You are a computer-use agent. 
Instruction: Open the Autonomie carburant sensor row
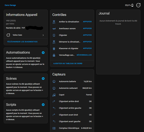pyautogui.click(x=72, y=88)
